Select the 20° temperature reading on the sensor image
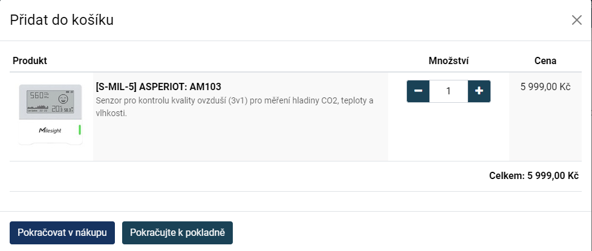 coord(57,109)
